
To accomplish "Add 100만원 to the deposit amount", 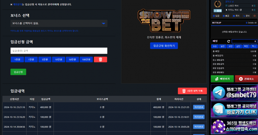I will (x=86, y=59).
